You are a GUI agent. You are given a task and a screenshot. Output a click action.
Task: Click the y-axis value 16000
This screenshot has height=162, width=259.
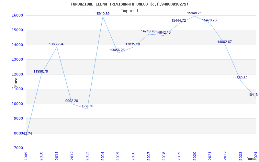(x=17, y=15)
